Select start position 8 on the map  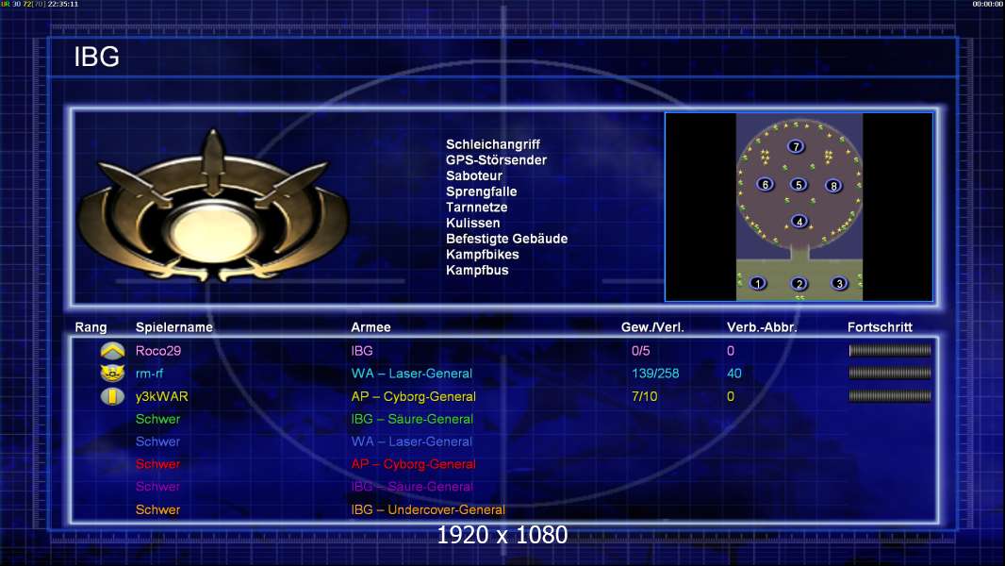click(x=833, y=186)
